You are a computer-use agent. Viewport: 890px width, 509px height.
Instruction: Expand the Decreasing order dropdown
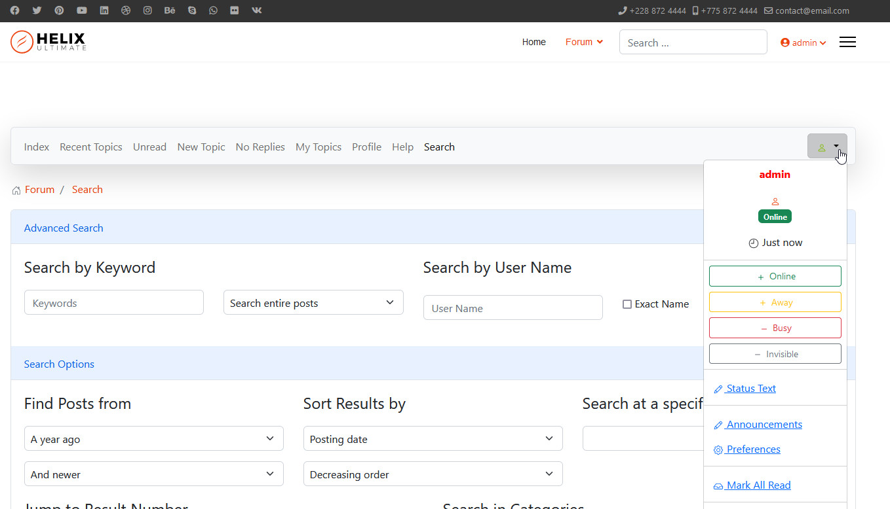[x=433, y=474]
